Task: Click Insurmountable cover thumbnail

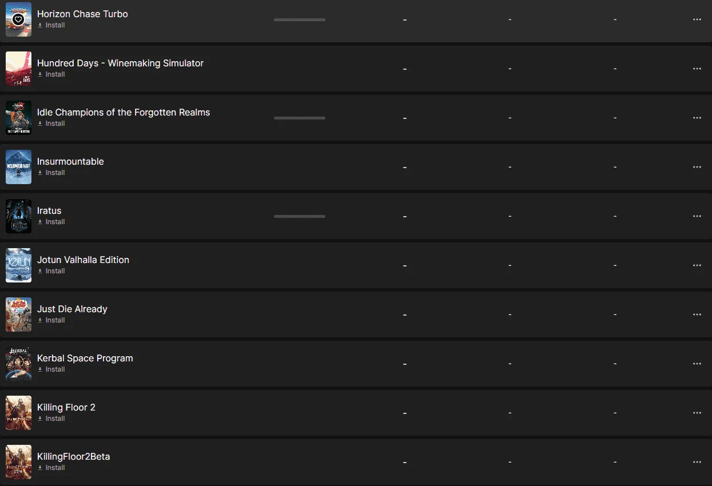Action: (x=18, y=167)
